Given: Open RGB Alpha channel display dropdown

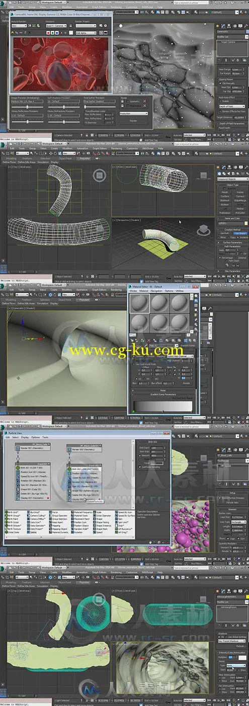Looking at the screenshot, I should pos(86,33).
